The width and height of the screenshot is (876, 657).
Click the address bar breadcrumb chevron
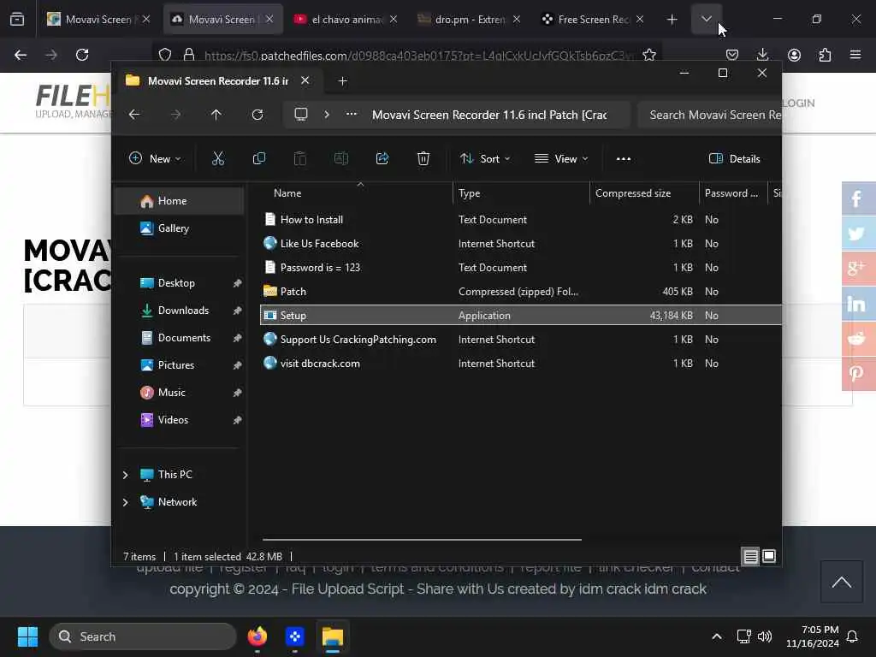(327, 115)
